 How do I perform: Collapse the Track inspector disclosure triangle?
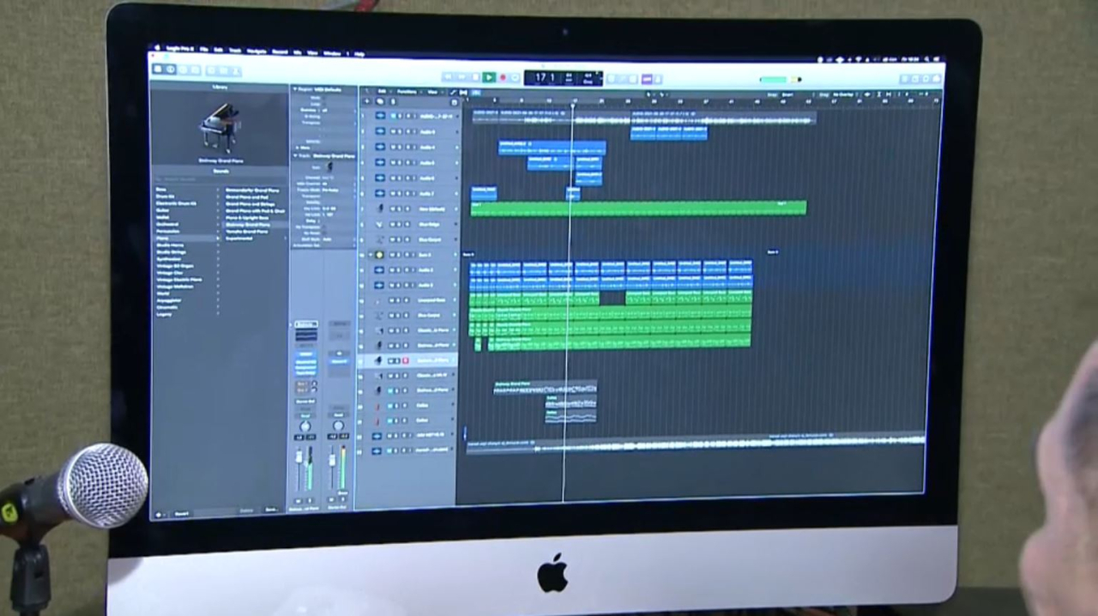tap(295, 156)
